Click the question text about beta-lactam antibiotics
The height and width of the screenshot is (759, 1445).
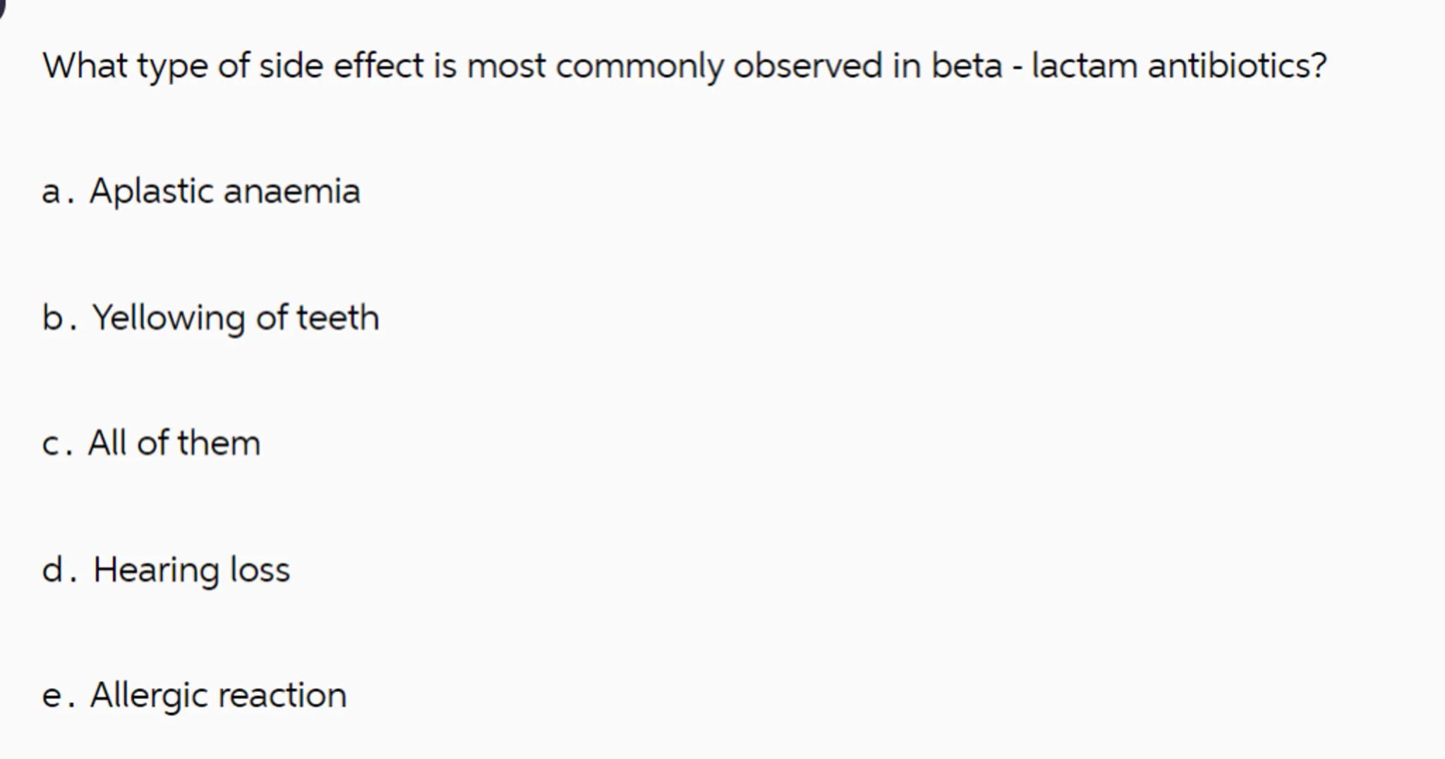[x=684, y=66]
